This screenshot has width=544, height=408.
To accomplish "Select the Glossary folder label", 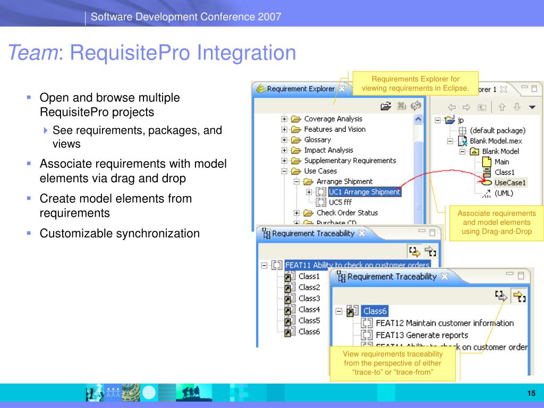I will click(318, 140).
